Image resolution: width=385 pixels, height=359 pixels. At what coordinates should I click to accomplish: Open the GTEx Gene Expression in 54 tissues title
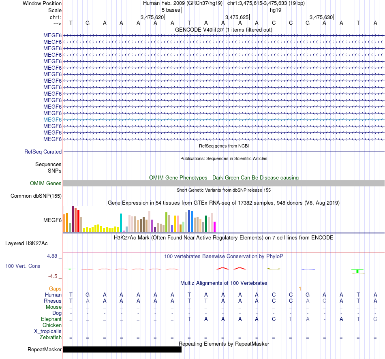(224, 203)
